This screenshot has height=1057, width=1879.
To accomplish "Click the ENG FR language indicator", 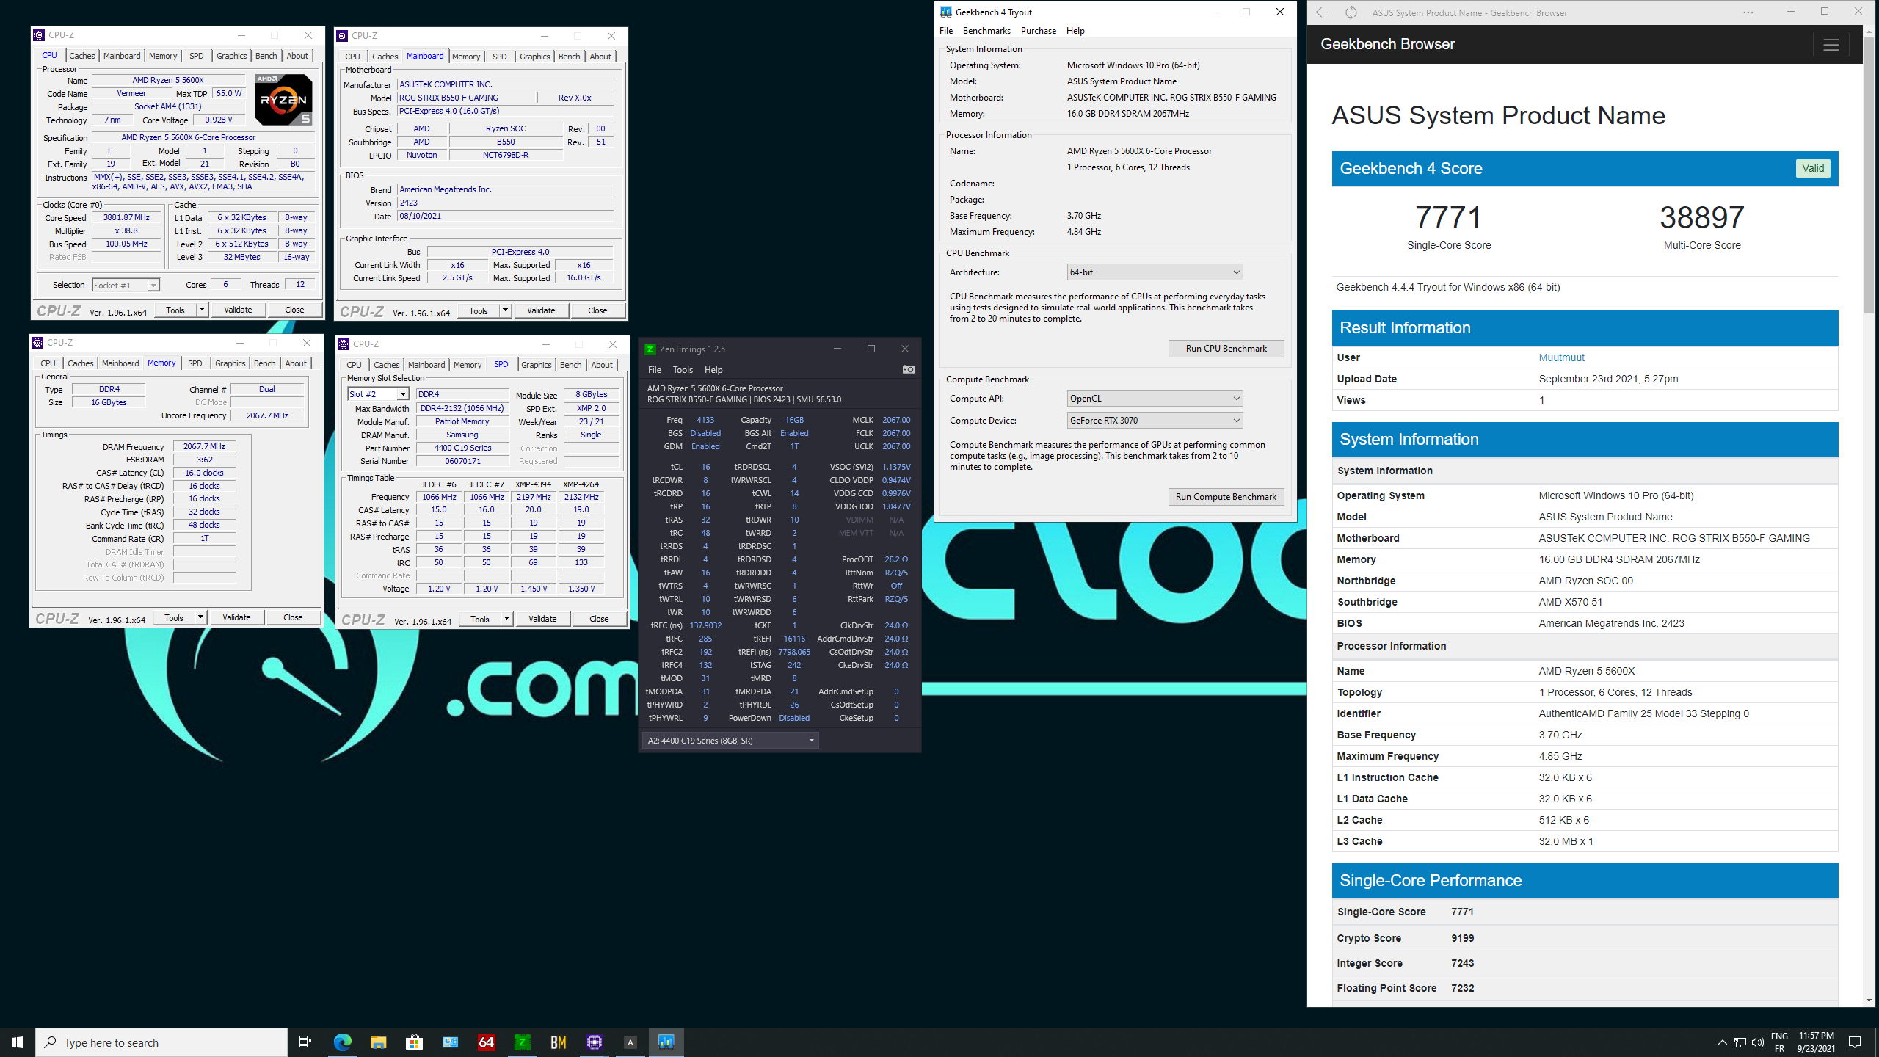I will pos(1779,1042).
